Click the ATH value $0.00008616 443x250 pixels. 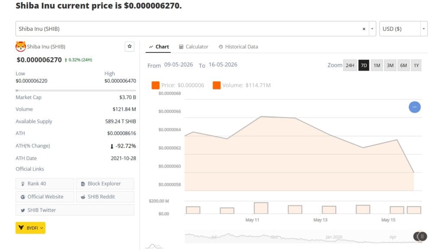pos(122,133)
